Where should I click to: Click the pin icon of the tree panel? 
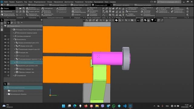(x=42, y=20)
